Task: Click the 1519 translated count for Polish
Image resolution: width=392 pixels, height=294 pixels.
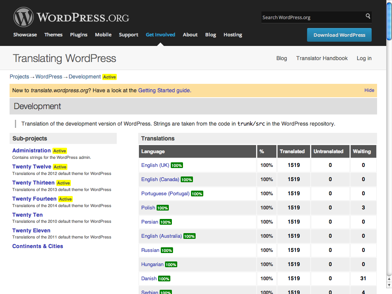Action: tap(294, 208)
